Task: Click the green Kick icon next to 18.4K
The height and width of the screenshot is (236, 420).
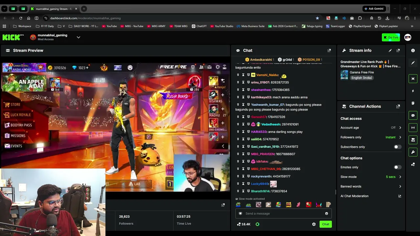Action: (257, 224)
